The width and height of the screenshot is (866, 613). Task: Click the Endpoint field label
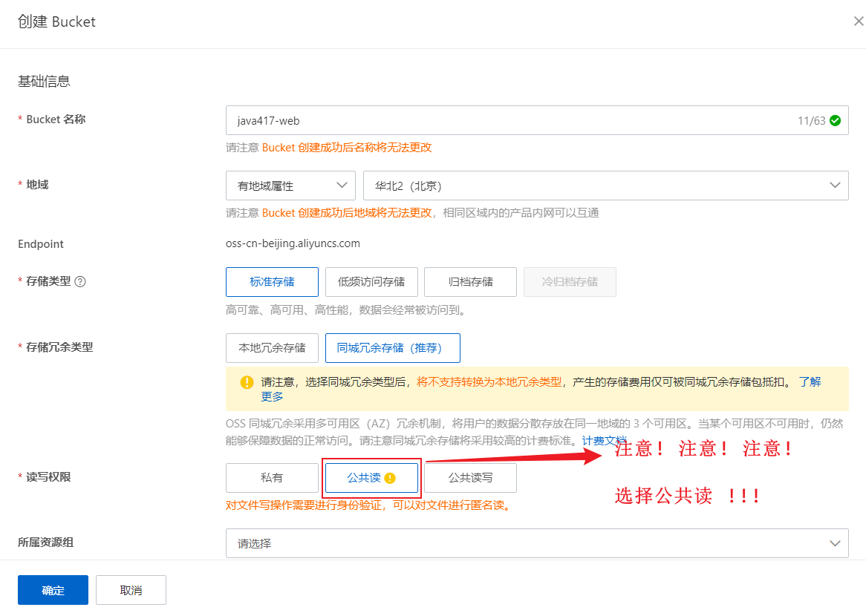(x=41, y=244)
